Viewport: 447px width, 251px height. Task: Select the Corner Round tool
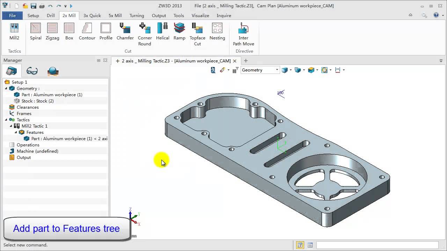(x=145, y=34)
